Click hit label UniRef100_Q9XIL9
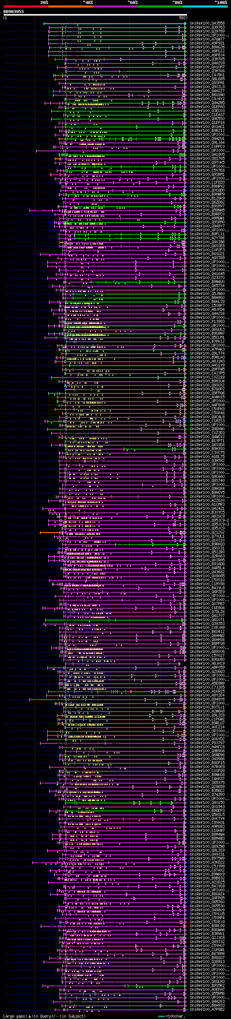This screenshot has width=231, height=1019. click(x=207, y=87)
